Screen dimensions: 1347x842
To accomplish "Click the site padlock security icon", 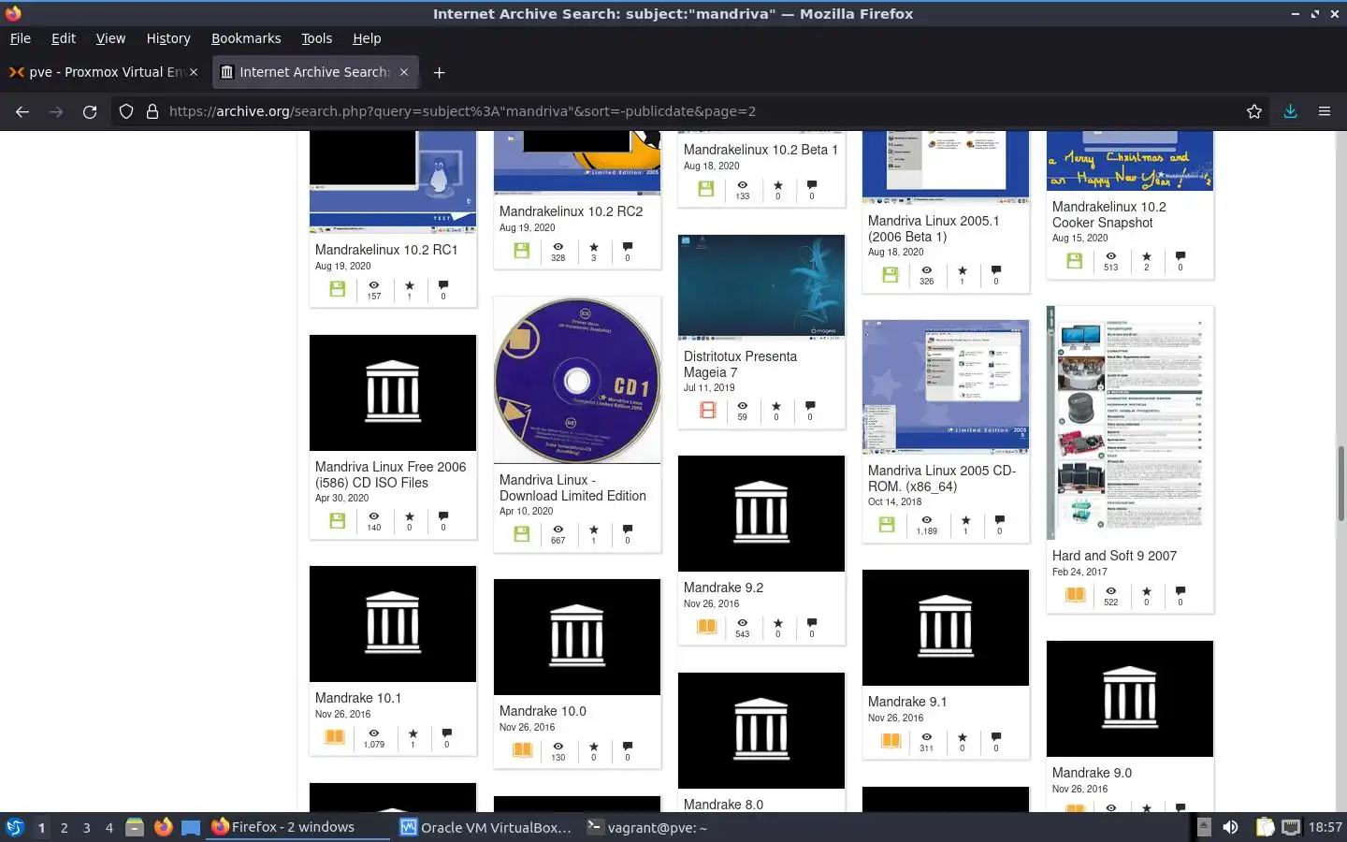I will tap(152, 111).
